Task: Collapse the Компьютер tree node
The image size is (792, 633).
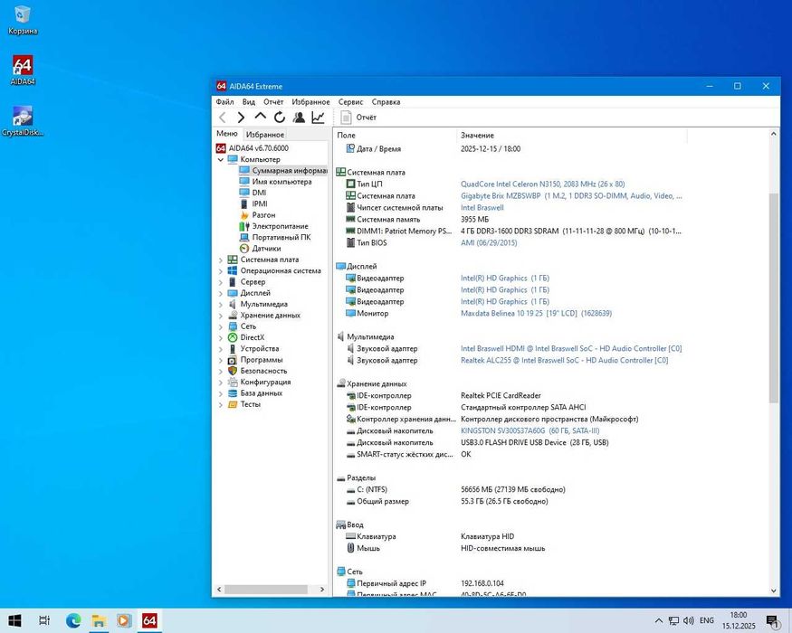Action: coord(221,160)
